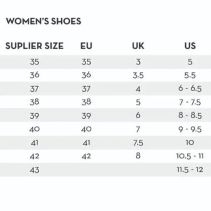211x211 pixels.
Task: Click supplier size 40 cell
Action: [35, 129]
